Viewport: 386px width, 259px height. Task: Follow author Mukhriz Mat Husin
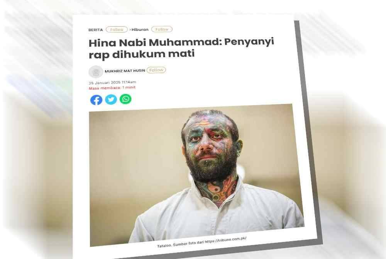pyautogui.click(x=156, y=70)
